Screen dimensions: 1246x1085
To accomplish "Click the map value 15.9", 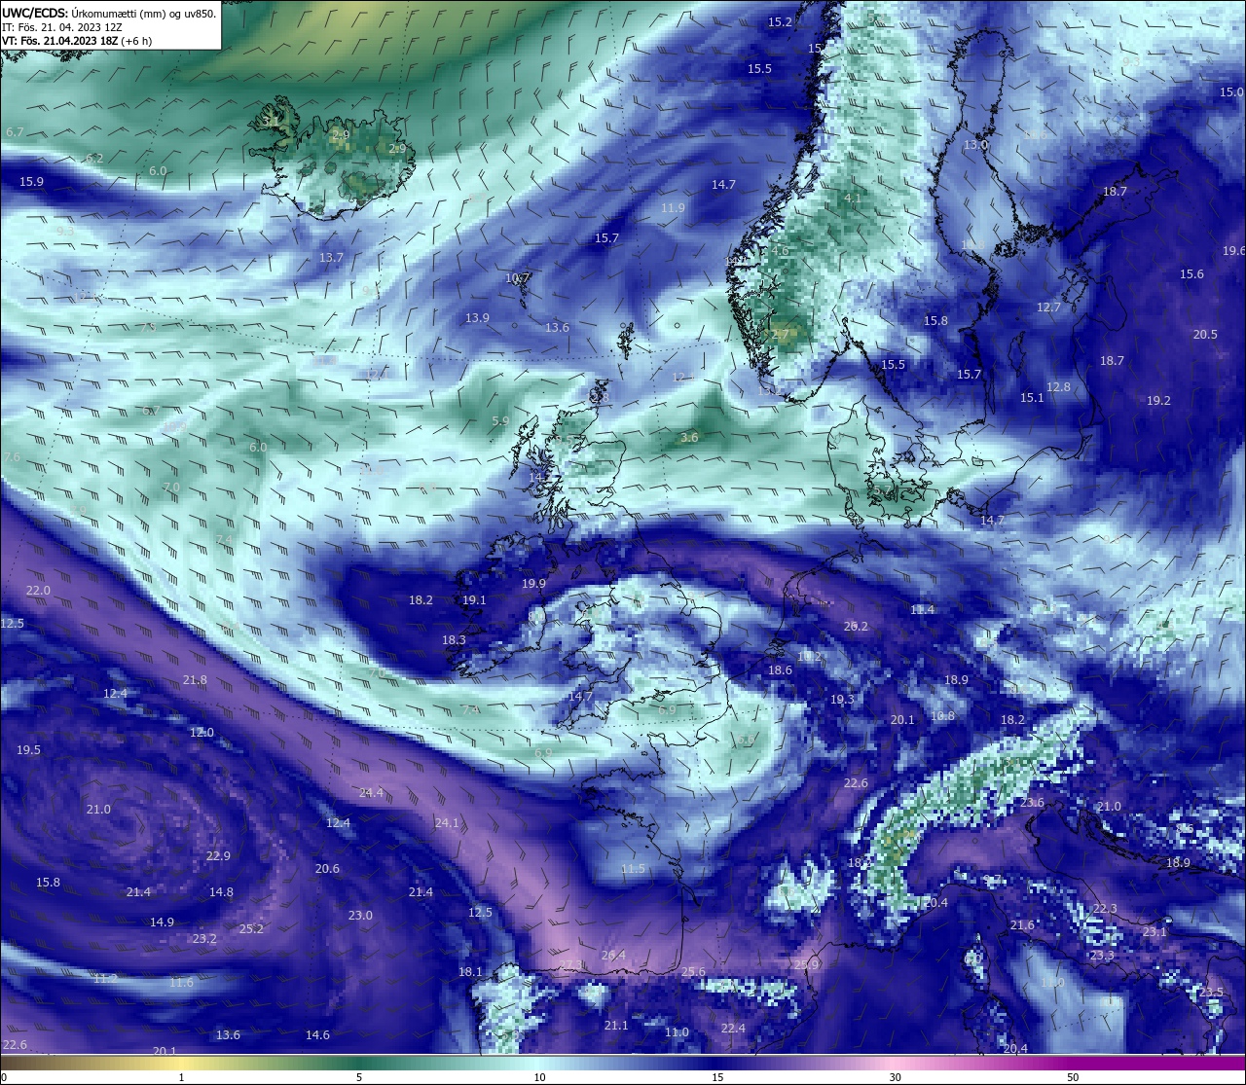I will point(31,181).
